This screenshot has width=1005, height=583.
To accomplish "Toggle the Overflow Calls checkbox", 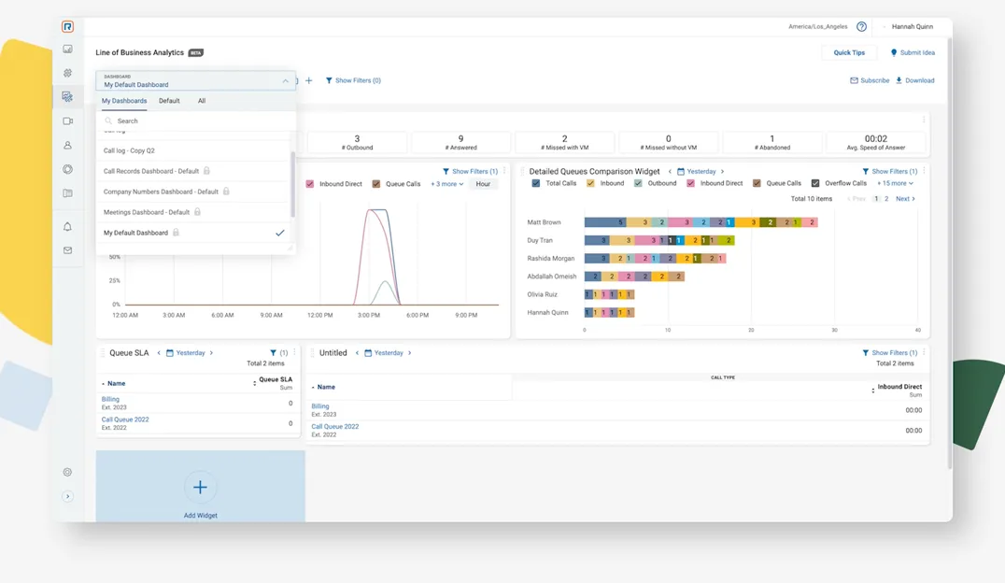I will click(x=815, y=184).
